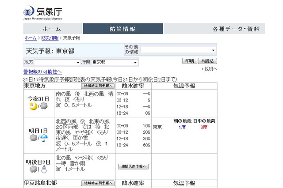The width and height of the screenshot is (283, 188).
Task: Click the crescent moon icon for 今夜31日
Action: click(x=33, y=106)
